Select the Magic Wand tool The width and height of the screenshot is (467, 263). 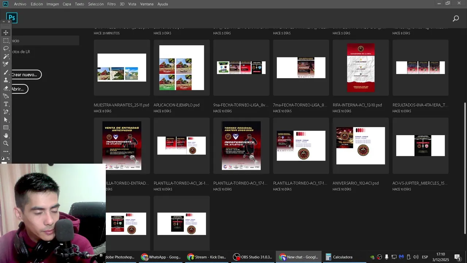6,56
